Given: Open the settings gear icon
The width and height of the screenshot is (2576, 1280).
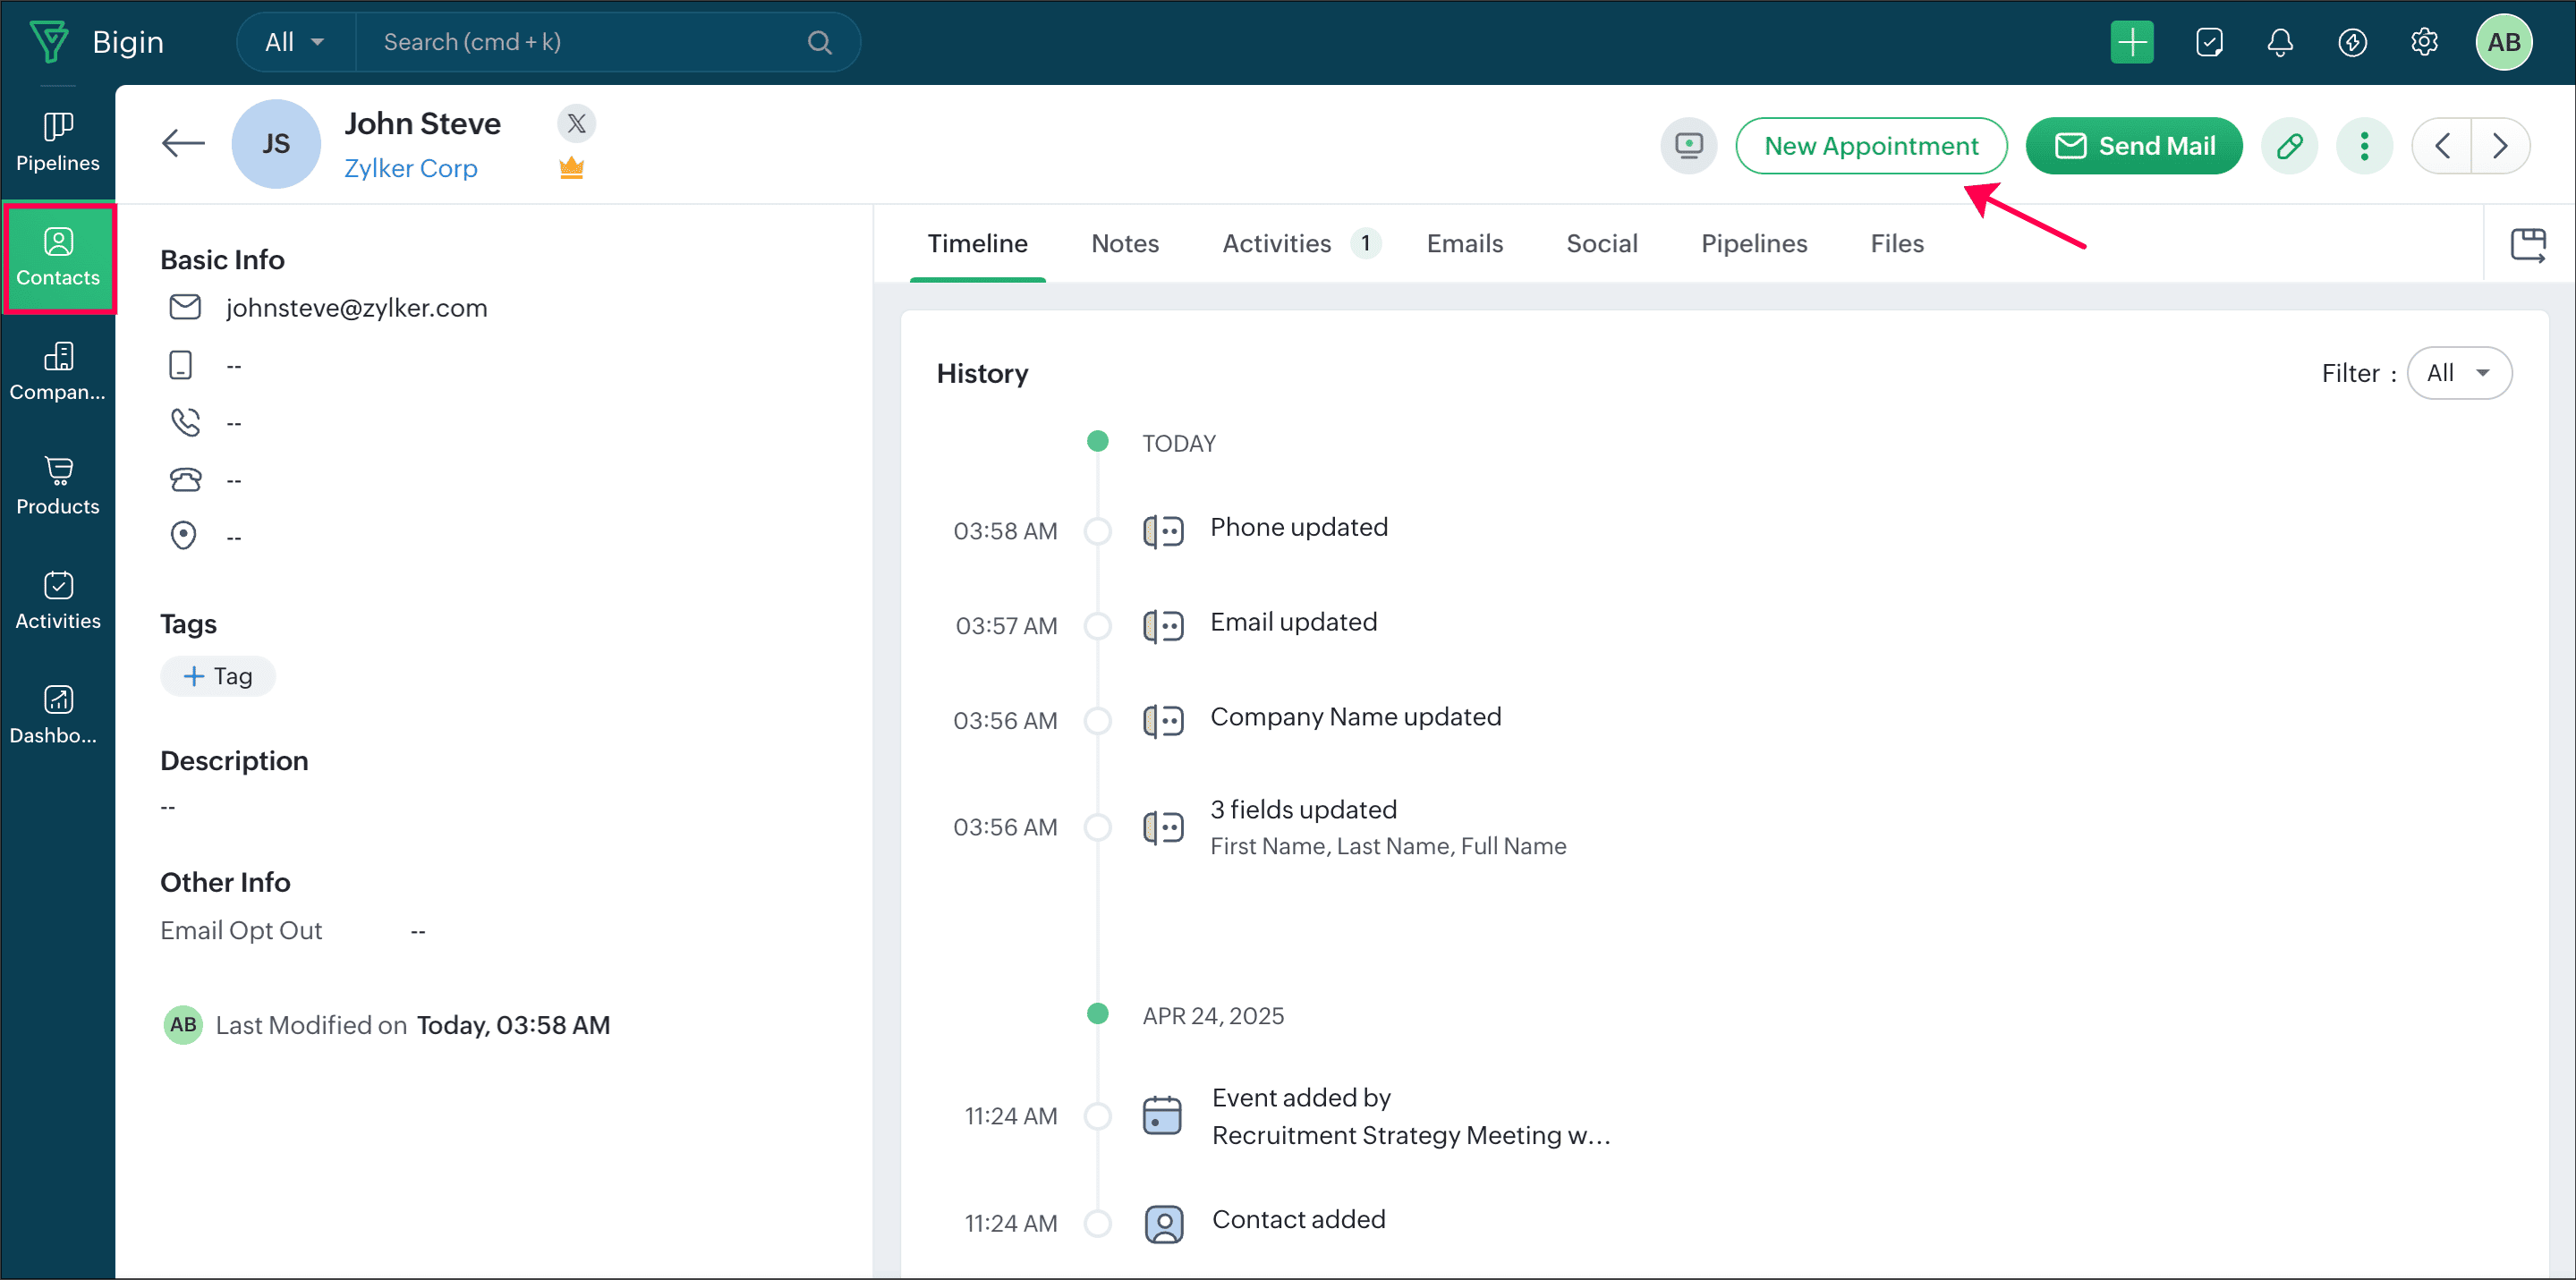Looking at the screenshot, I should click(2423, 42).
